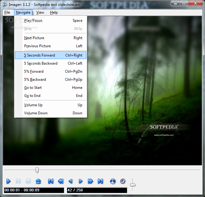Click the seek bar thumb
Screen dimensions: 205x197
(x=37, y=170)
